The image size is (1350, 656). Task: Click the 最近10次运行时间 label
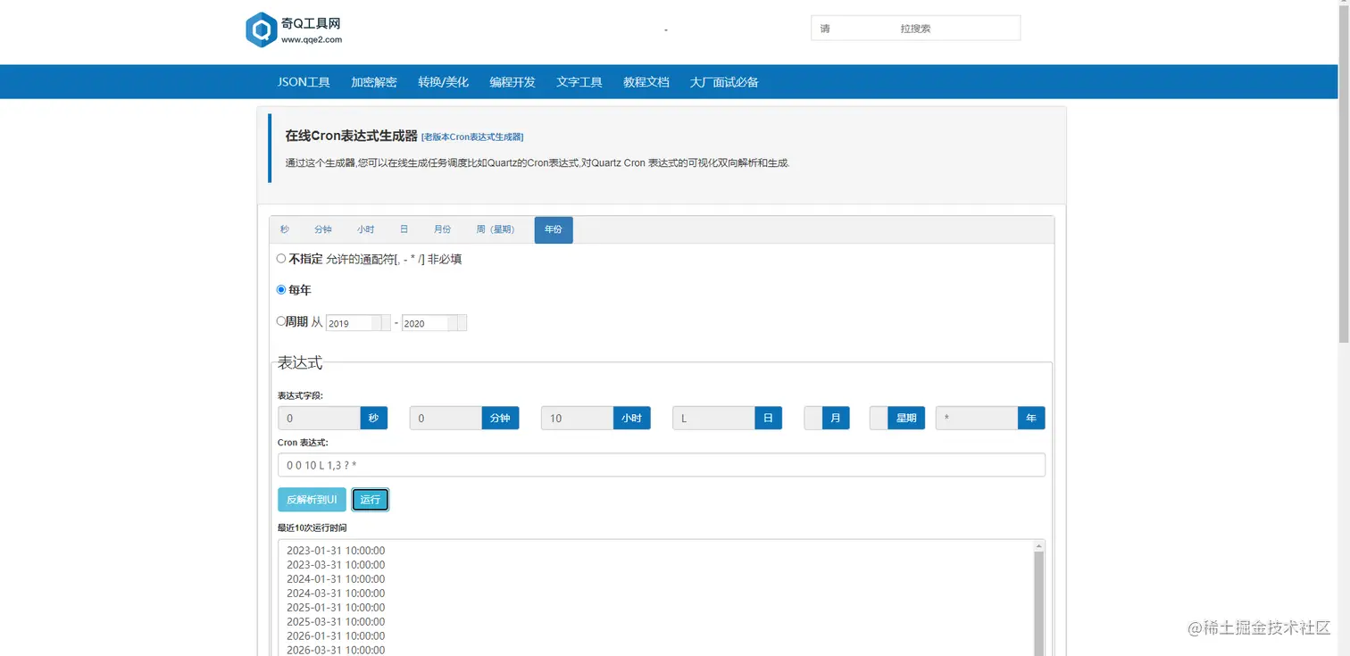coord(312,527)
